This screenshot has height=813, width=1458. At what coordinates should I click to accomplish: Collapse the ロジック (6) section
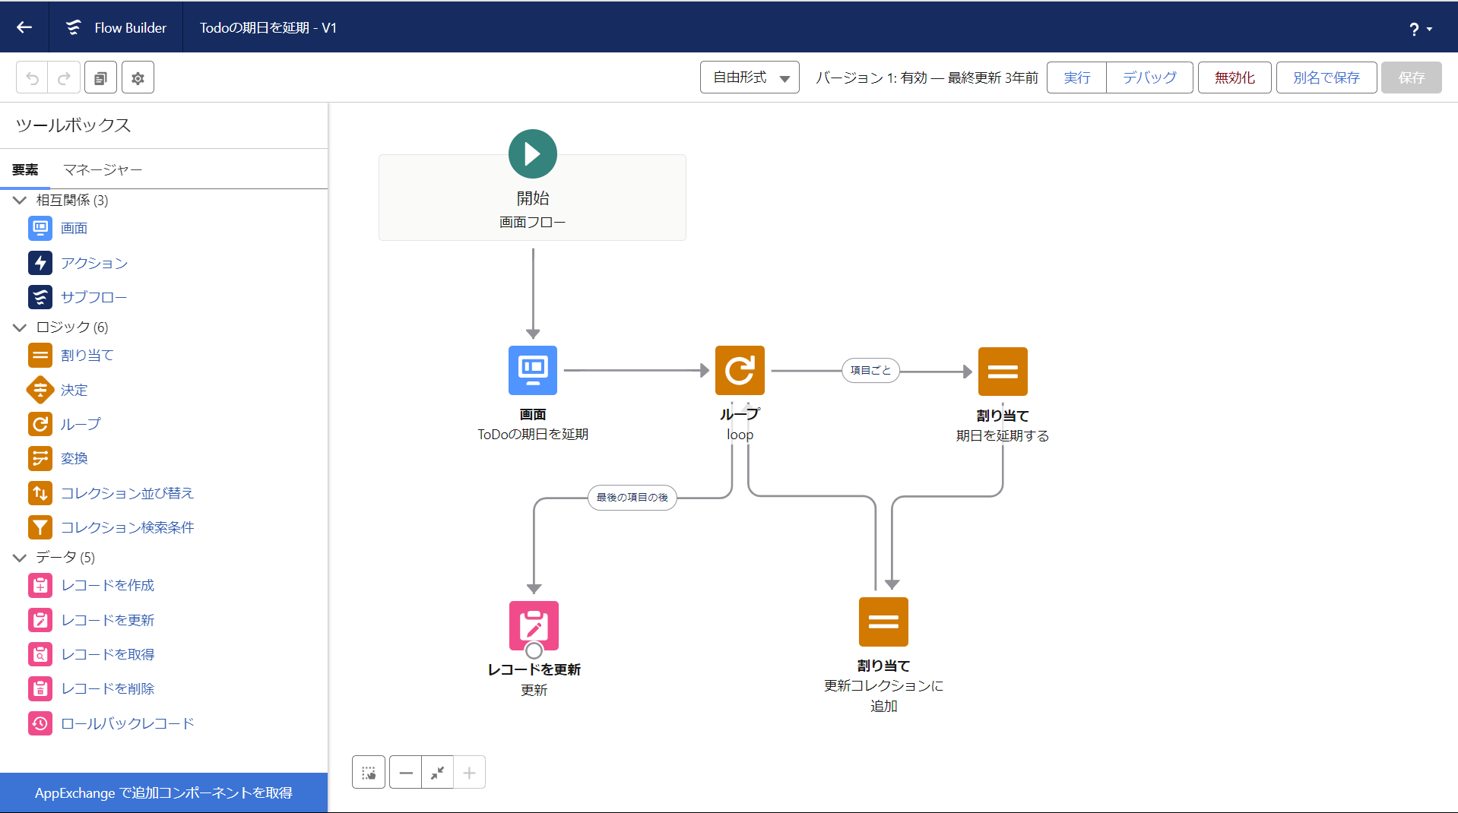pyautogui.click(x=20, y=327)
